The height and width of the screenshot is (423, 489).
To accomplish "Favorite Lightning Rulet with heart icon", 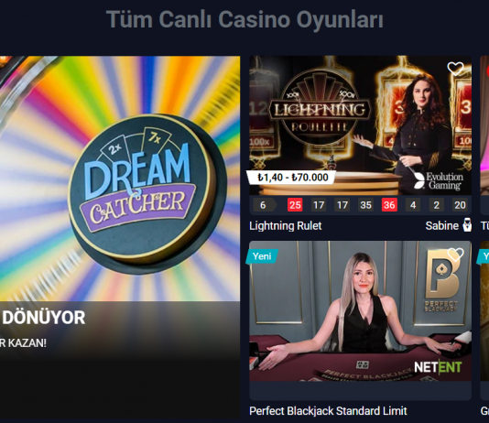I will tap(455, 69).
